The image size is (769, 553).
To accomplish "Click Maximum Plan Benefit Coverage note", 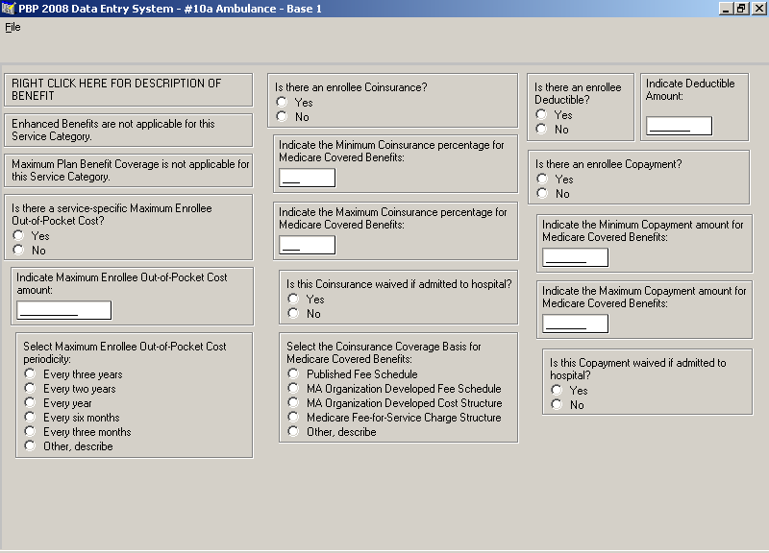I will coord(129,171).
